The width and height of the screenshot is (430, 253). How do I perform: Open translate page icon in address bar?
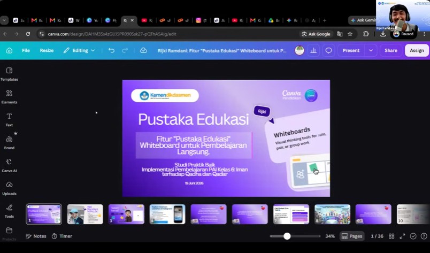pos(340,34)
